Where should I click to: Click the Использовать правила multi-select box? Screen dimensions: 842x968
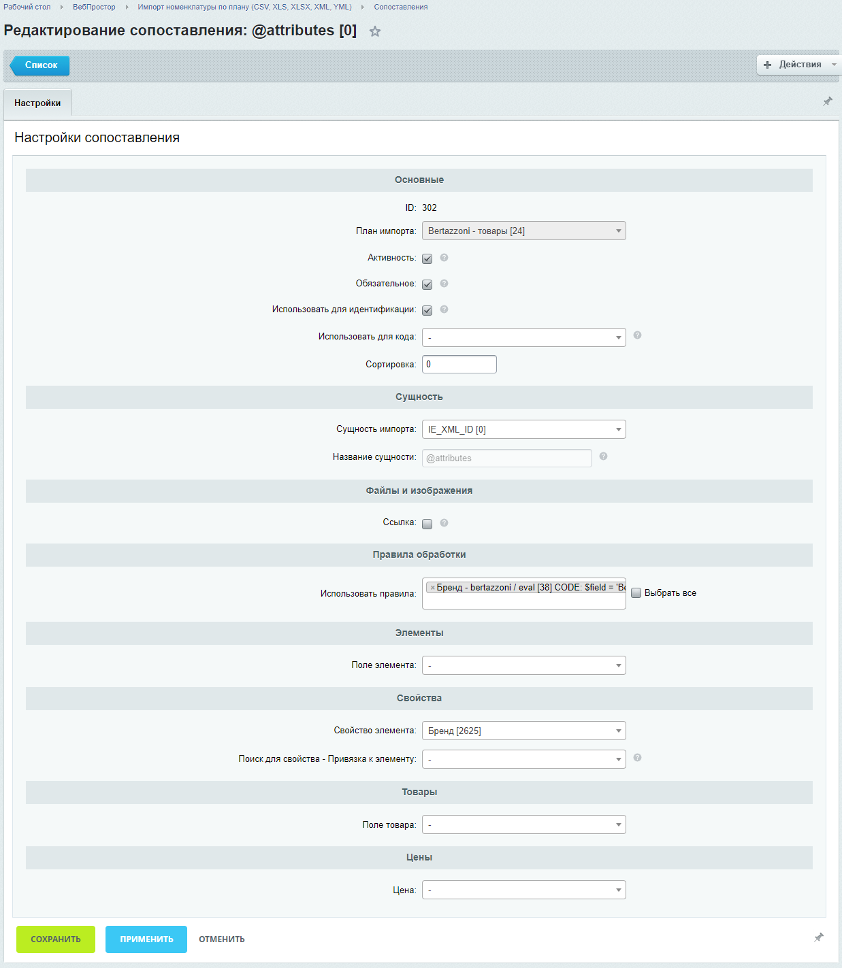(524, 593)
